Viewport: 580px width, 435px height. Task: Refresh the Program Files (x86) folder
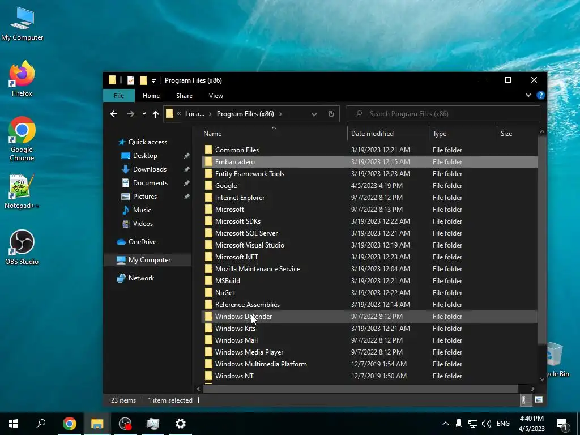331,114
